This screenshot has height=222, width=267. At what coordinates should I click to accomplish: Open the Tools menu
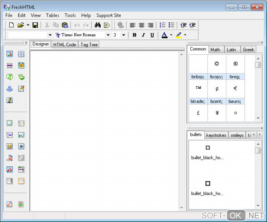(x=70, y=15)
